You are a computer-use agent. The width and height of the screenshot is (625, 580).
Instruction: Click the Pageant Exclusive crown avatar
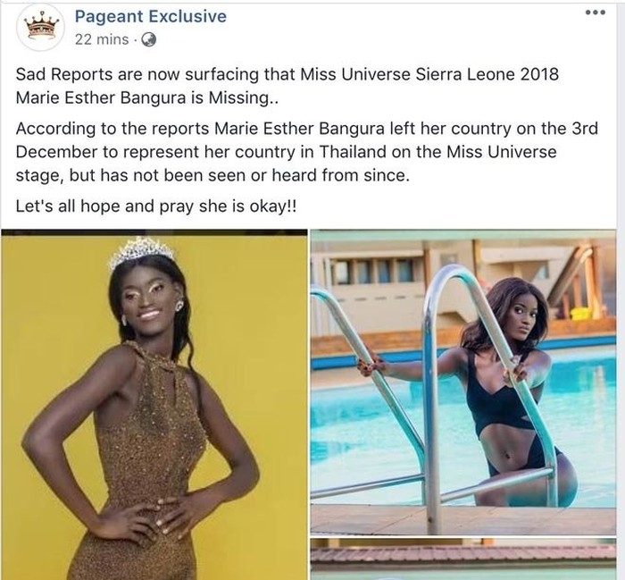tap(39, 28)
